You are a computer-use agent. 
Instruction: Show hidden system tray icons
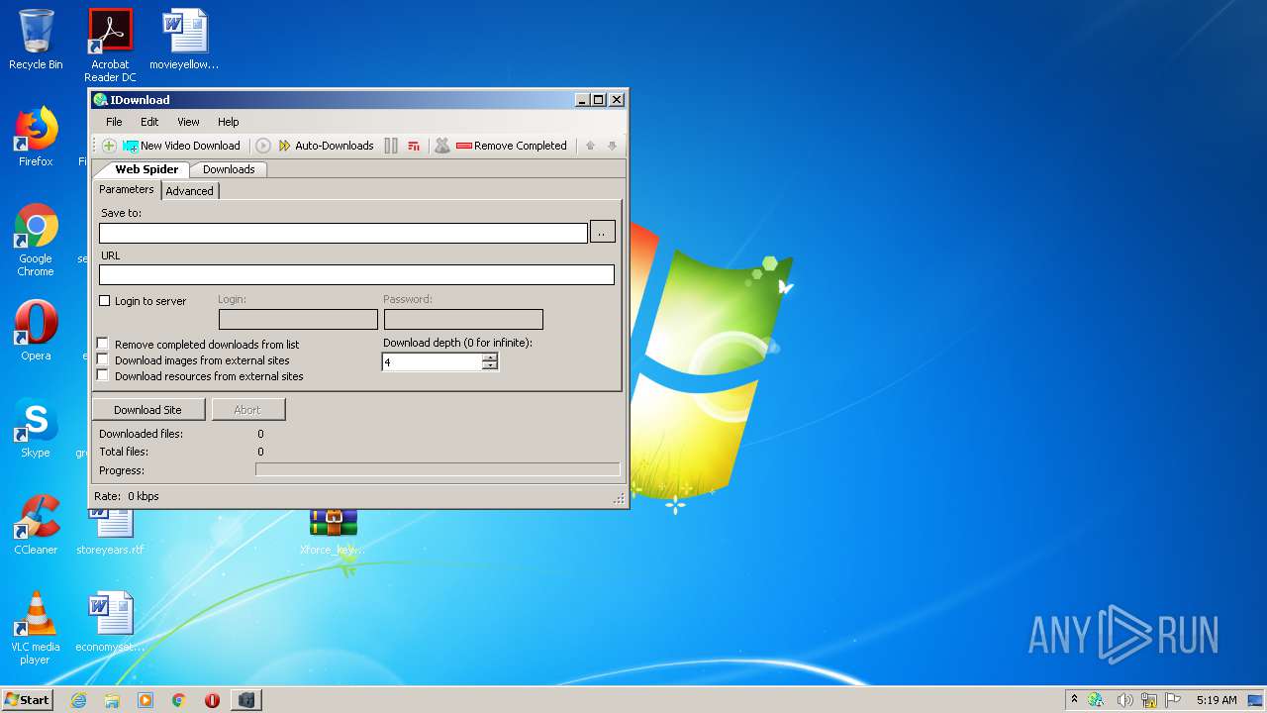coord(1074,699)
